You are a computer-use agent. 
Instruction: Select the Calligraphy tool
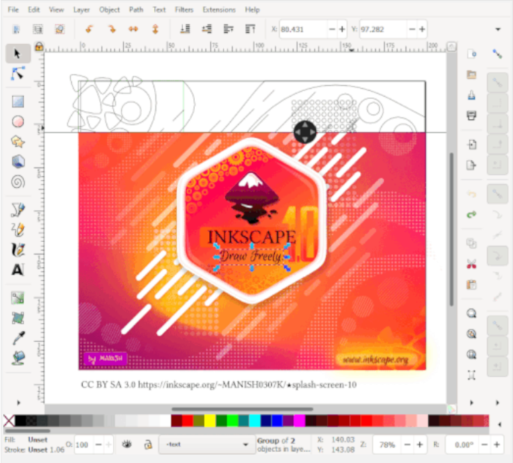pos(18,249)
